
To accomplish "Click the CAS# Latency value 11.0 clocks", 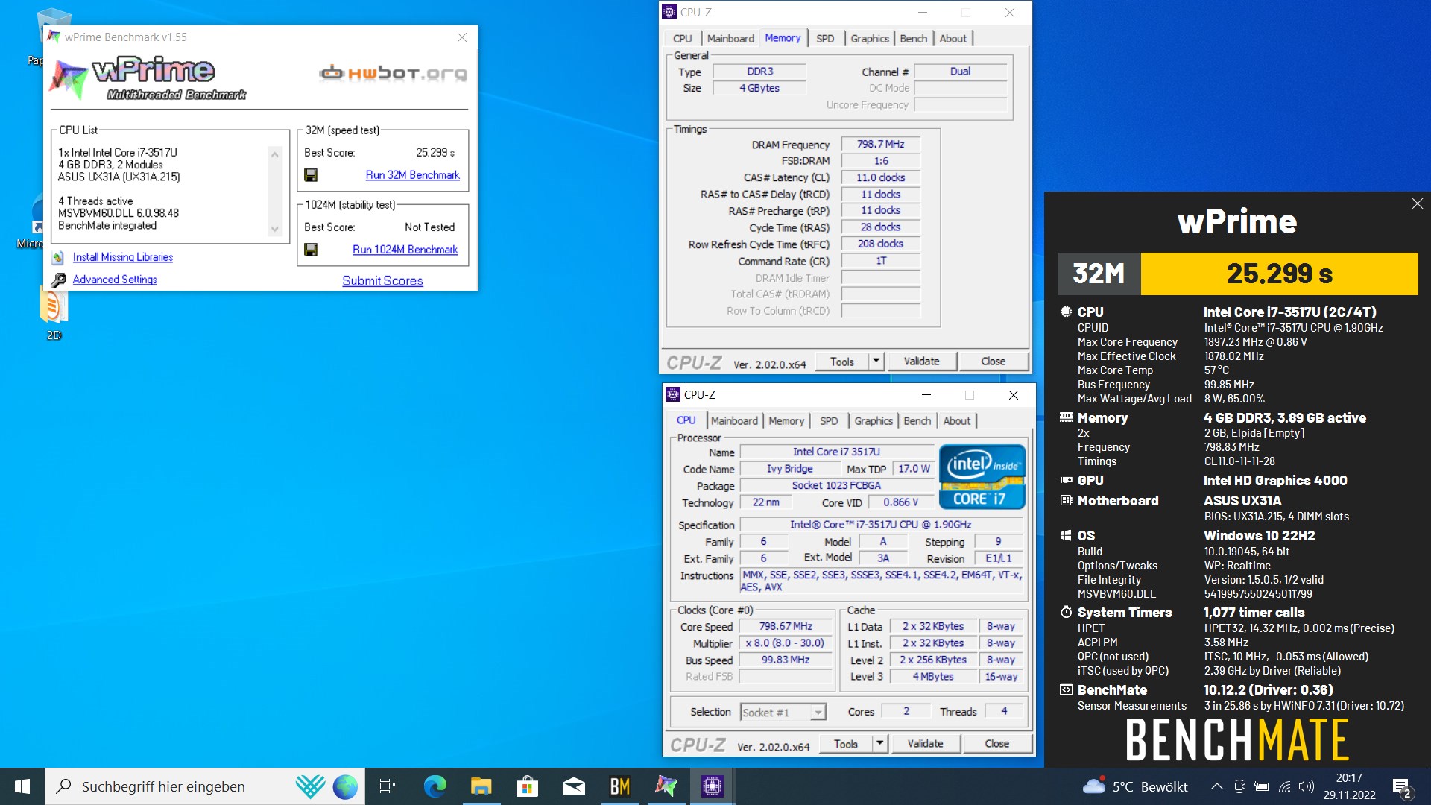I will click(x=880, y=177).
